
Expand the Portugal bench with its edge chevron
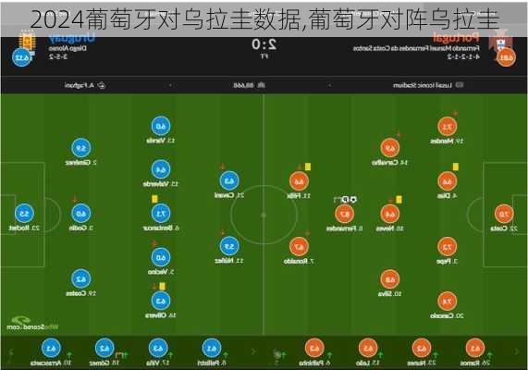pos(517,351)
